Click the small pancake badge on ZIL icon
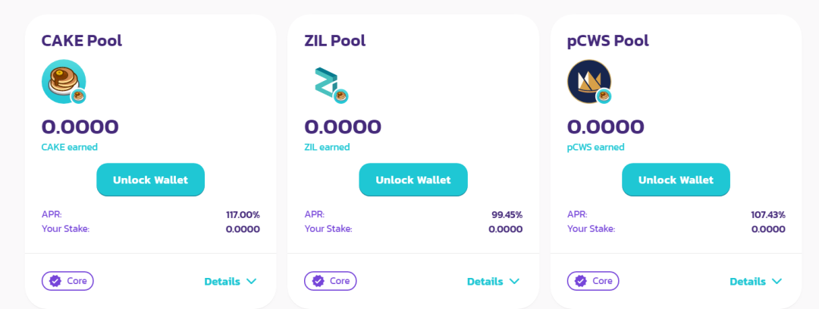The height and width of the screenshot is (309, 819). (x=341, y=96)
